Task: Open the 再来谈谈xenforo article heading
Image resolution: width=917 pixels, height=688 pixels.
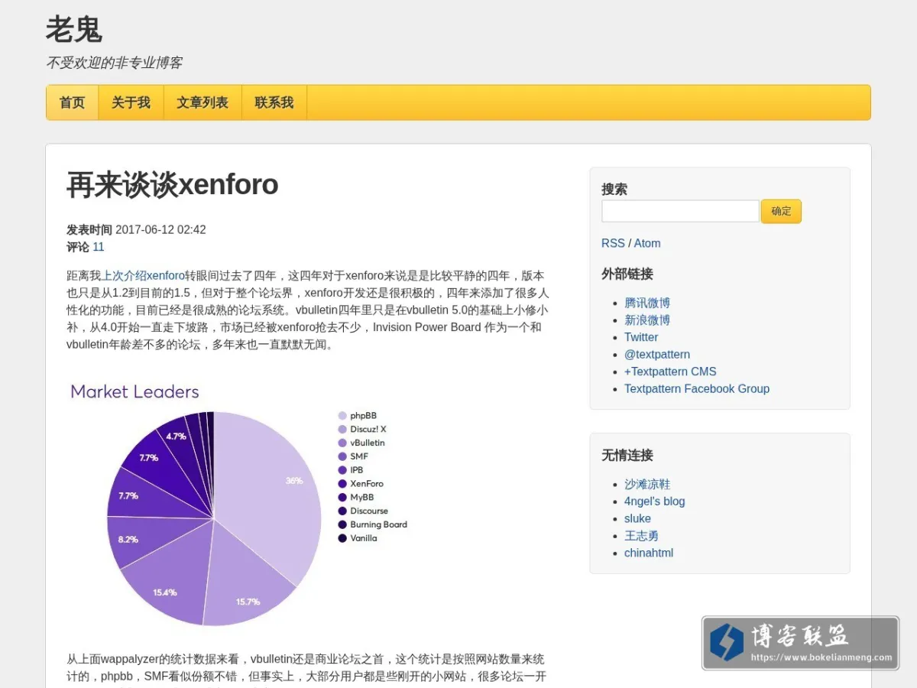Action: click(173, 185)
